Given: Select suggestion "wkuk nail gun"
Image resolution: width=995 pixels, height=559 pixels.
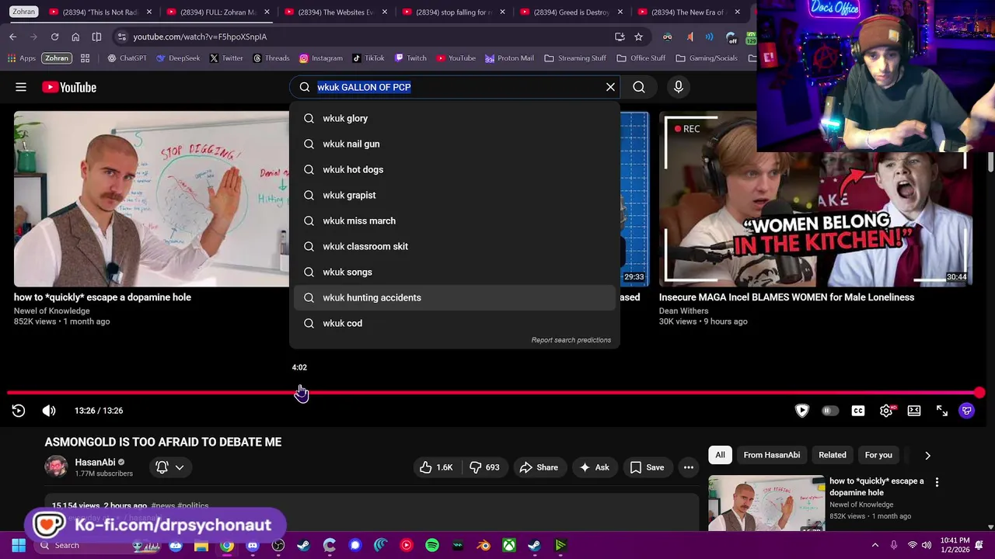Looking at the screenshot, I should (455, 144).
